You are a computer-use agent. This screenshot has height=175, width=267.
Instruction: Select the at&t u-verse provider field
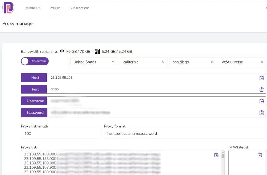(242, 62)
